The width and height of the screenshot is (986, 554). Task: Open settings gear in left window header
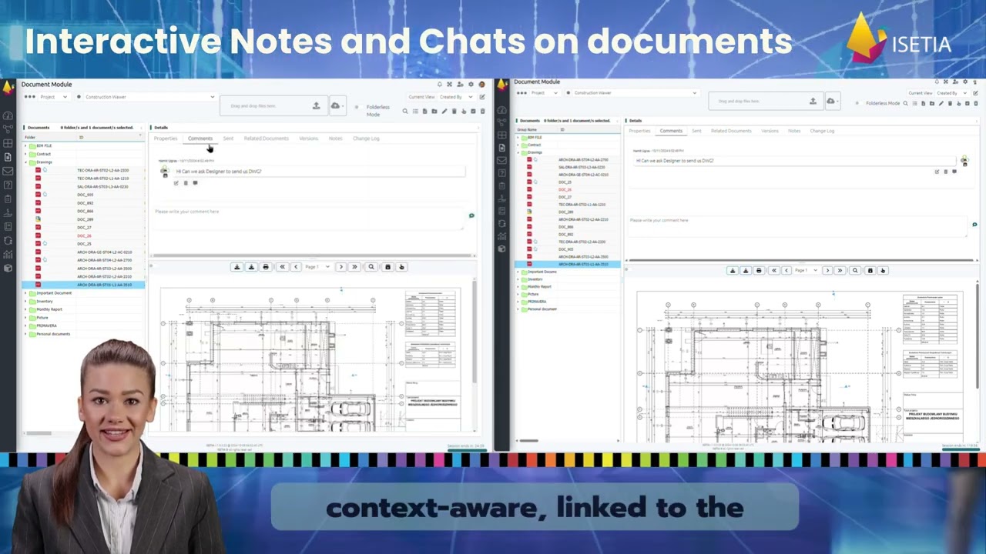(x=471, y=85)
